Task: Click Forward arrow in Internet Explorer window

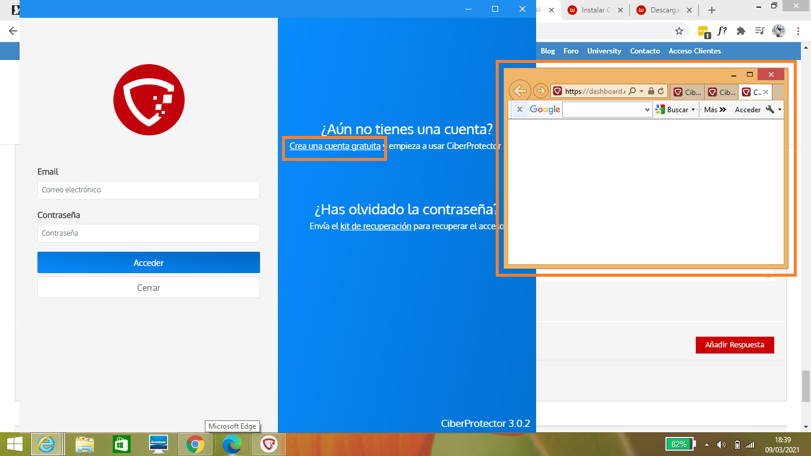Action: coord(540,91)
